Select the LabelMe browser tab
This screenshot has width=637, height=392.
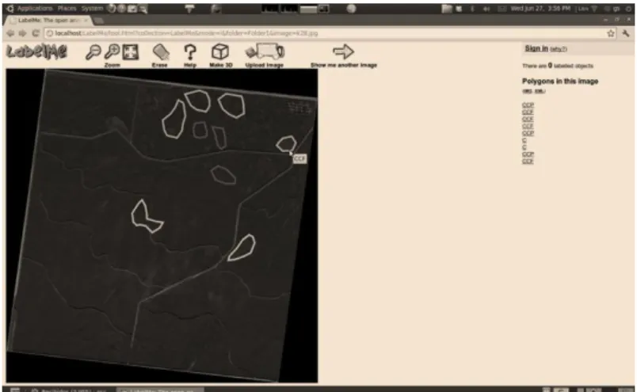click(50, 20)
